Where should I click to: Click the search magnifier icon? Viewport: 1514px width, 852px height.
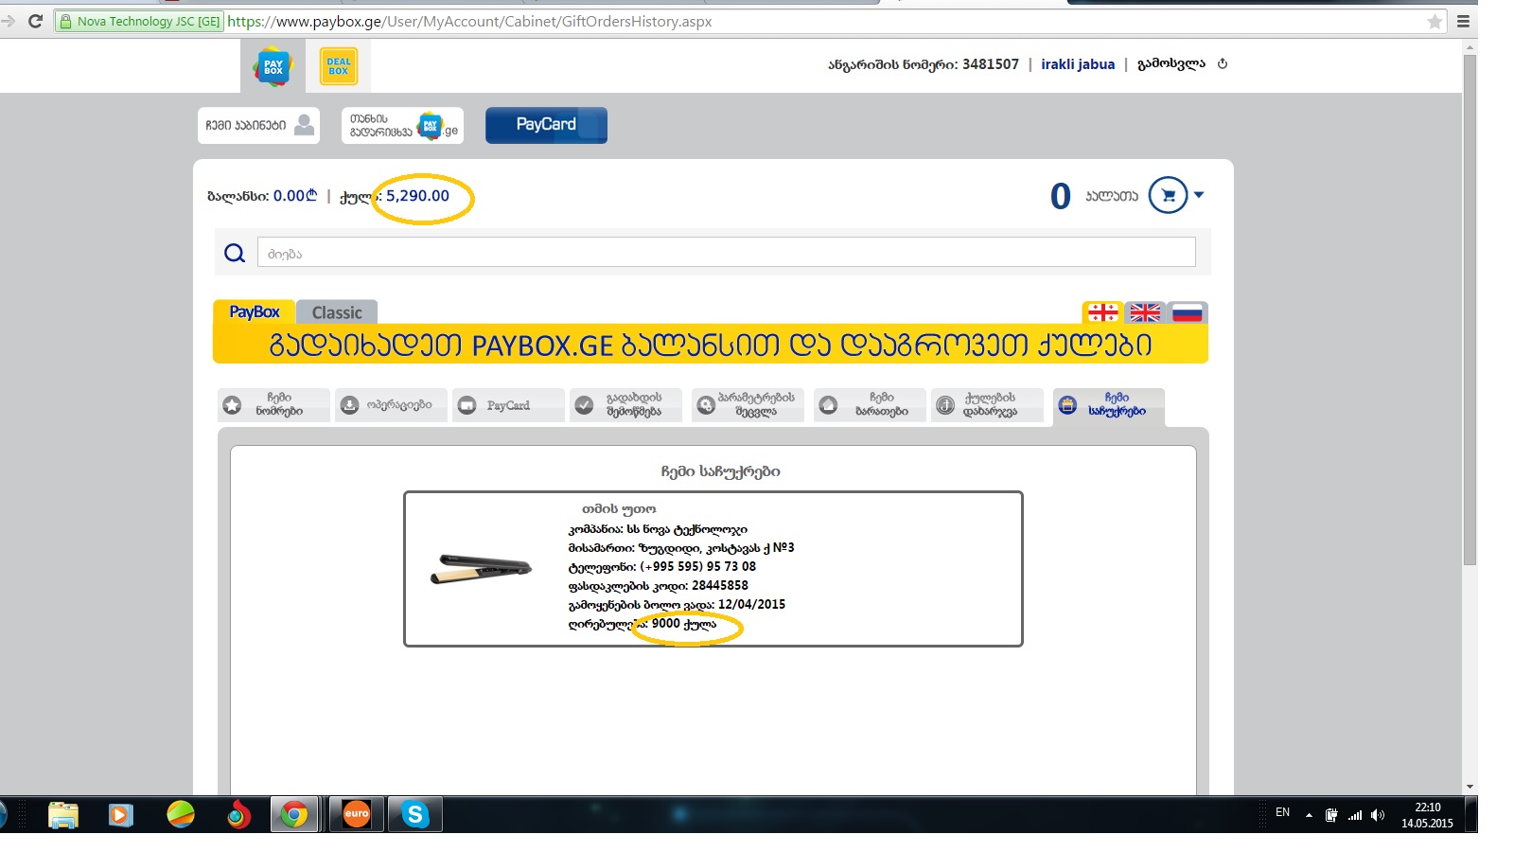point(235,253)
